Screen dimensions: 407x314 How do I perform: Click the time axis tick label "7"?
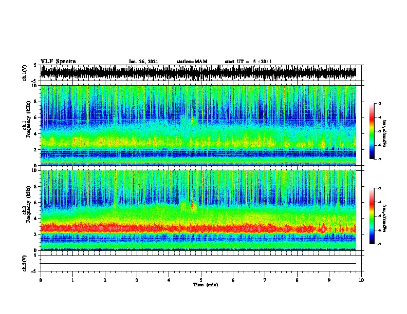tap(265, 280)
